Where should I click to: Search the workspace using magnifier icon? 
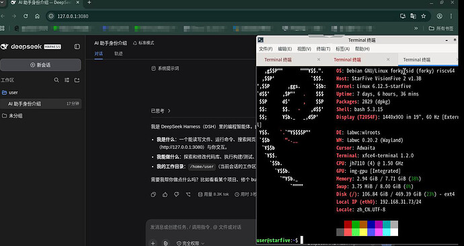56,80
